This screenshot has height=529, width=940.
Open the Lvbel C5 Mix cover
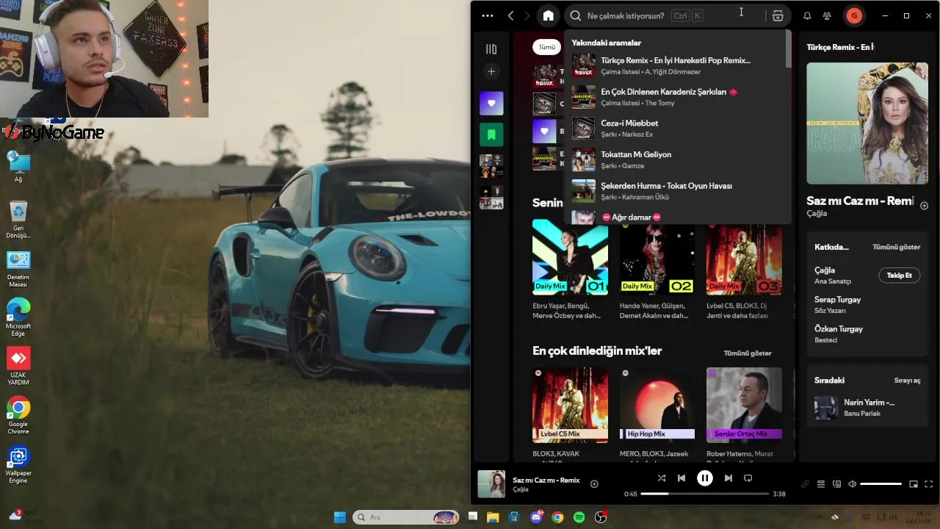tap(570, 405)
